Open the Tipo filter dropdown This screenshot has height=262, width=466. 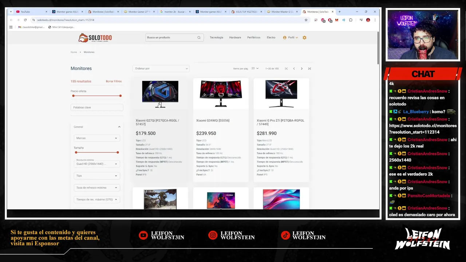(97, 176)
